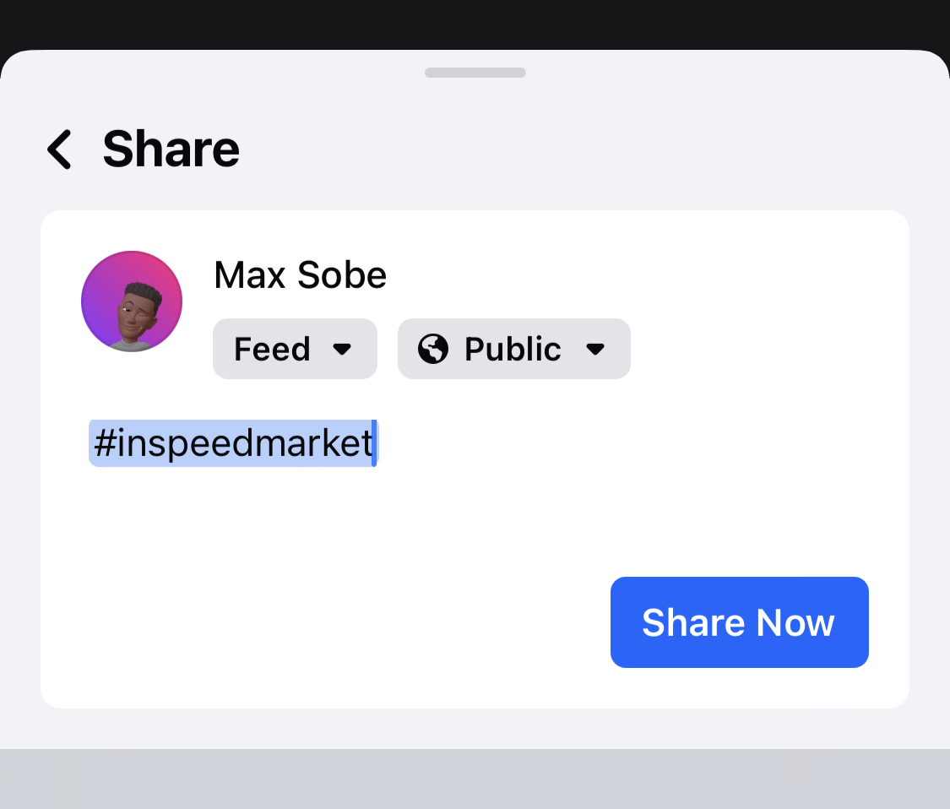Click the Share heading title

click(171, 149)
